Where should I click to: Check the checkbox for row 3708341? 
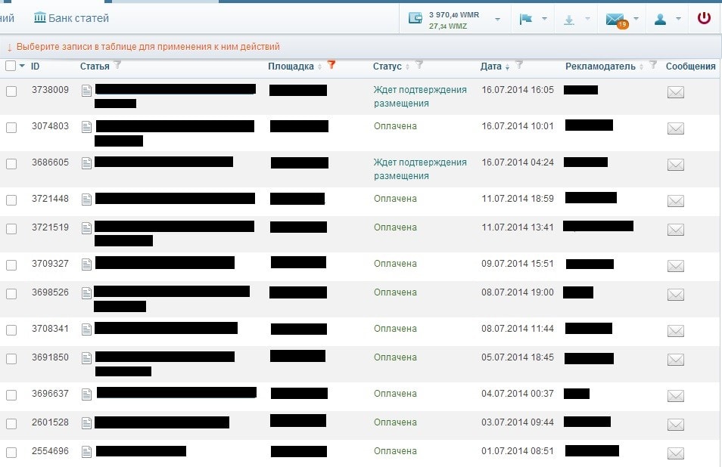(x=11, y=329)
